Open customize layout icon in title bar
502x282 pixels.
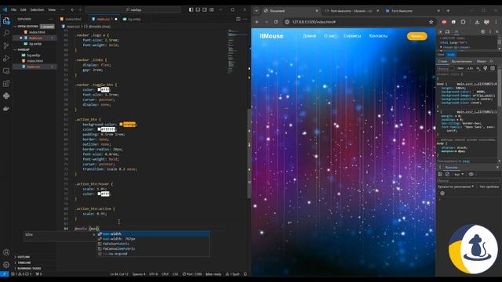212,10
